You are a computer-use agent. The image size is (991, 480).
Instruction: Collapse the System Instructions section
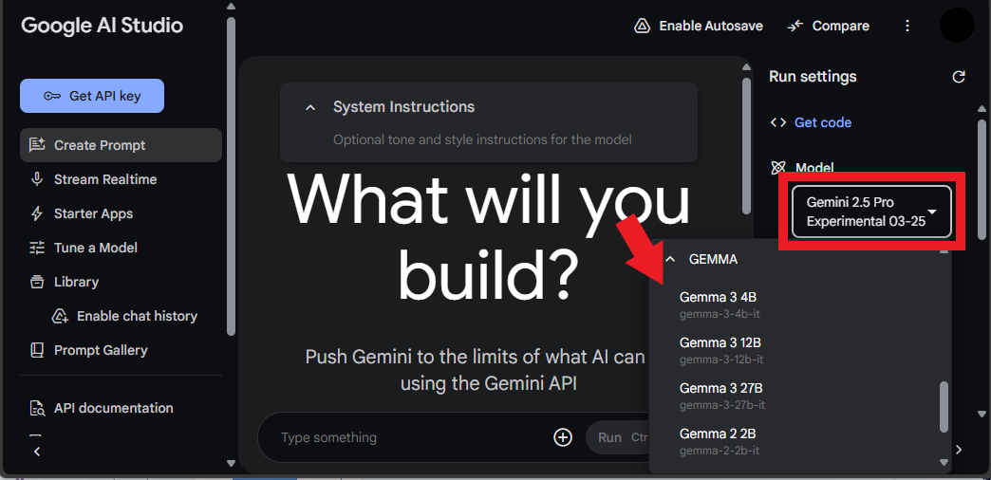(x=310, y=107)
